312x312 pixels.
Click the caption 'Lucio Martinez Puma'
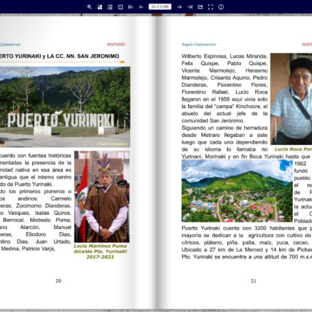pyautogui.click(x=100, y=246)
